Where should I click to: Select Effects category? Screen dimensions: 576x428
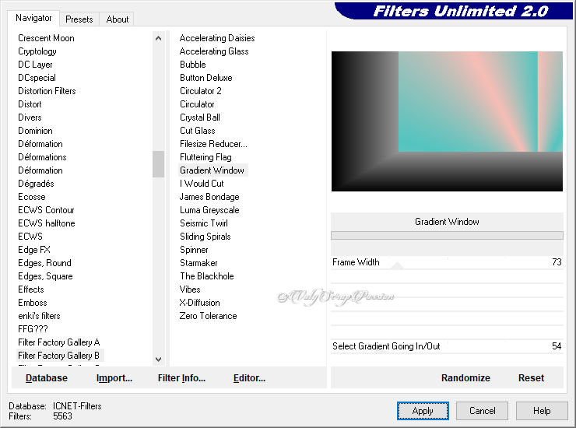coord(31,289)
